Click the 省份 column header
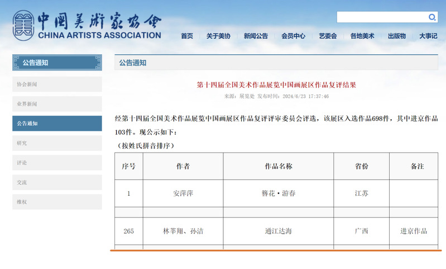446x269 pixels. pos(361,166)
